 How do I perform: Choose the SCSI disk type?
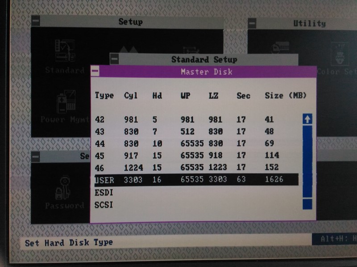[104, 205]
